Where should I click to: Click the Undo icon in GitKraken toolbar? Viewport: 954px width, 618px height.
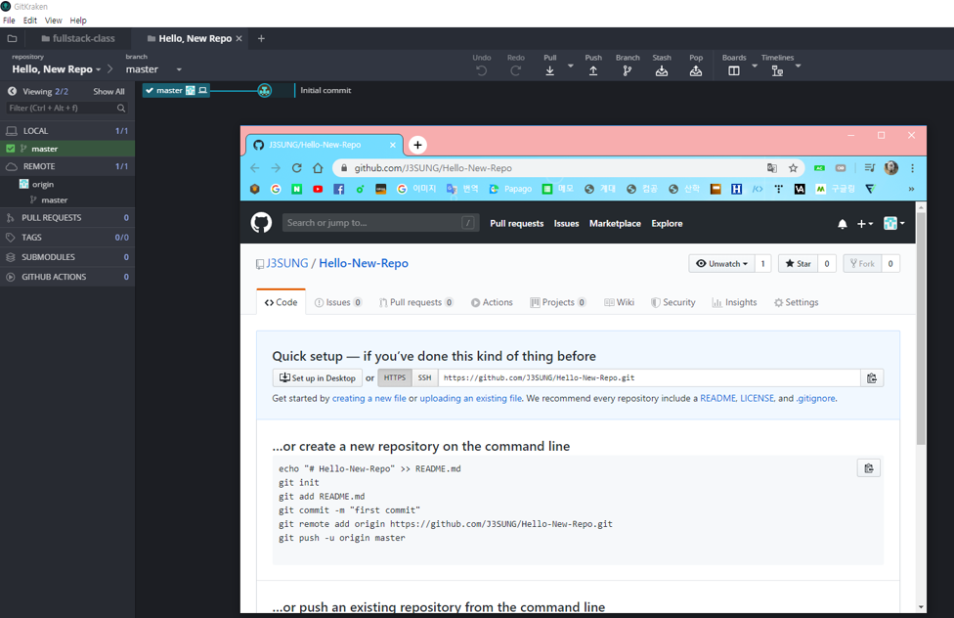(481, 70)
